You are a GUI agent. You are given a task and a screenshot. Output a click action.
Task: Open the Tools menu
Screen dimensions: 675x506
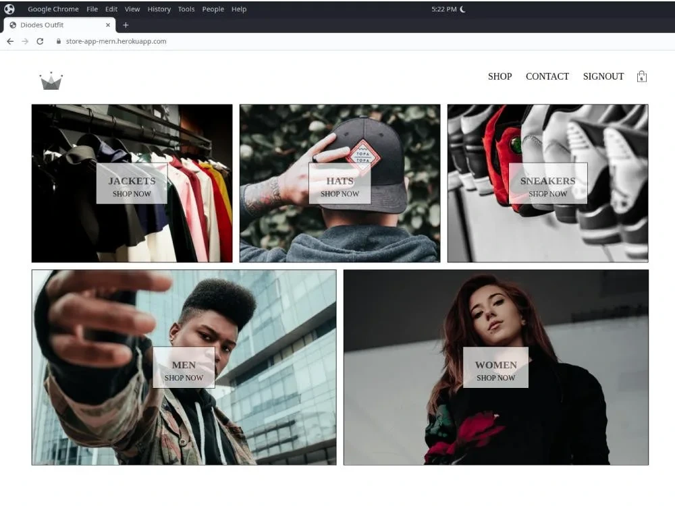(186, 9)
